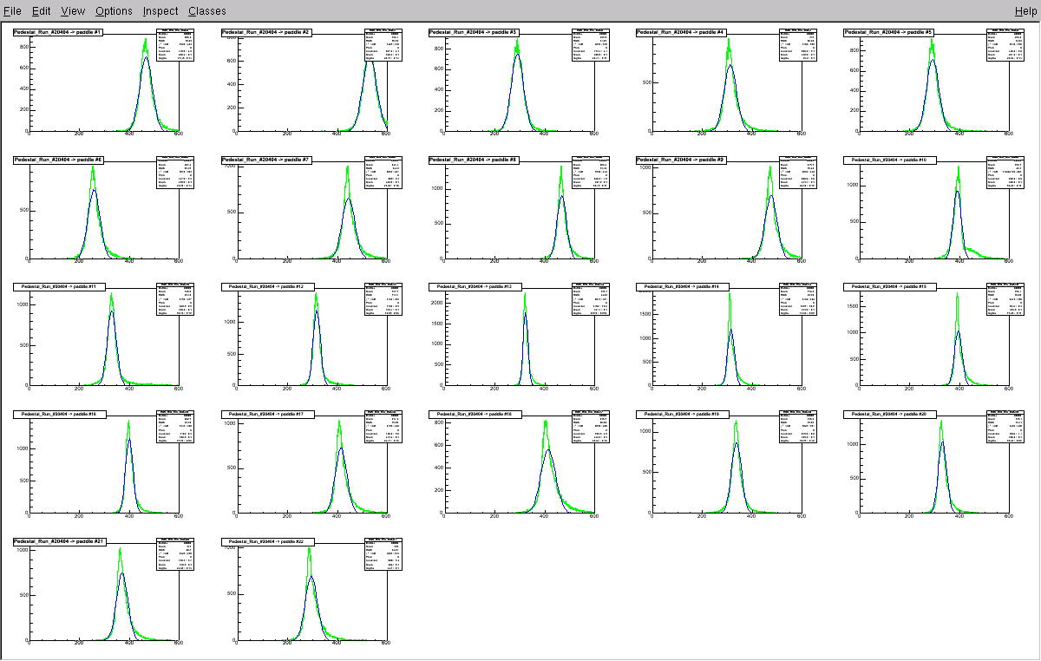The height and width of the screenshot is (661, 1041).
Task: Click the statistics box of paddle #17 plot
Action: click(383, 427)
